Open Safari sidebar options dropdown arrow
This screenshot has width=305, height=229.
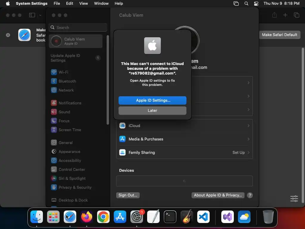coord(40,15)
